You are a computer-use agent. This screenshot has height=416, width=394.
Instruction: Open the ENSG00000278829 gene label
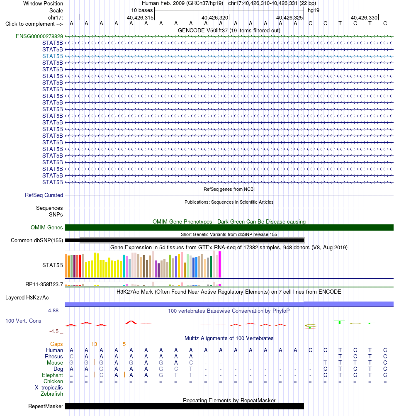tap(39, 36)
